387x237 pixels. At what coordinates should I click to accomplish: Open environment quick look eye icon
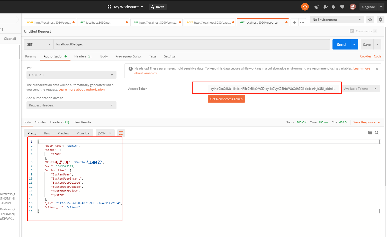click(x=370, y=19)
